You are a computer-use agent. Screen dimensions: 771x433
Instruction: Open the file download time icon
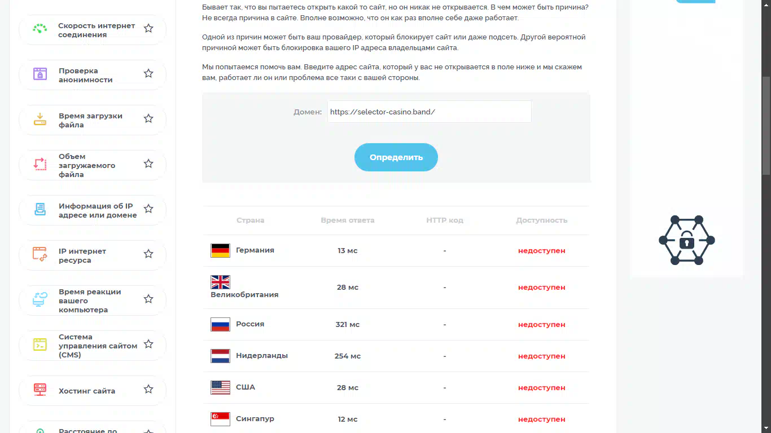point(40,119)
